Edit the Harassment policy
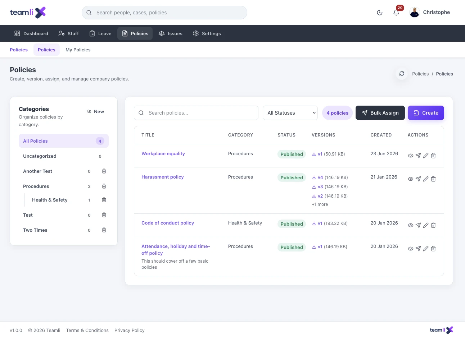 click(x=426, y=179)
